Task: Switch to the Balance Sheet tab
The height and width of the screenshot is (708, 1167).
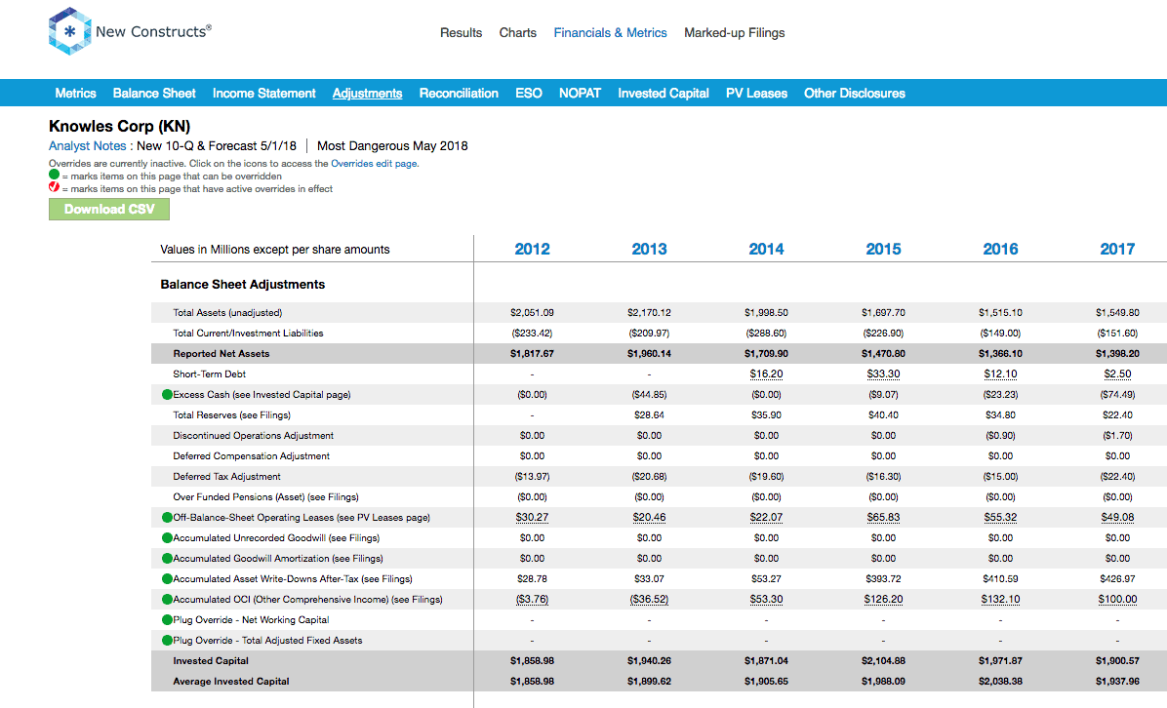Action: [x=154, y=93]
